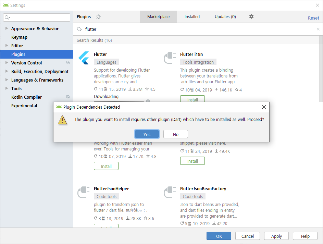Click Code tools tag under FlutterJsonHelper
This screenshot has height=244, width=323.
[107, 196]
